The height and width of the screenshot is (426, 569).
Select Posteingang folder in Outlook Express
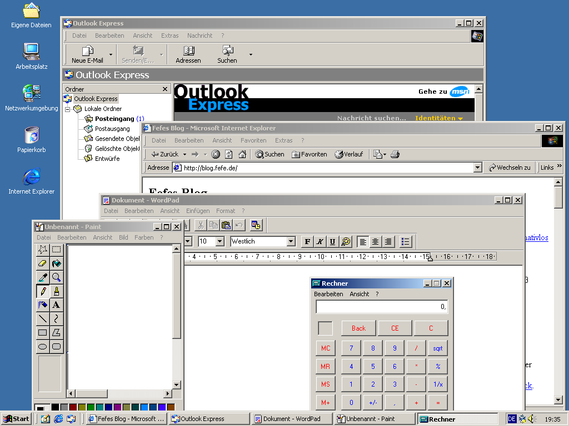[x=114, y=119]
